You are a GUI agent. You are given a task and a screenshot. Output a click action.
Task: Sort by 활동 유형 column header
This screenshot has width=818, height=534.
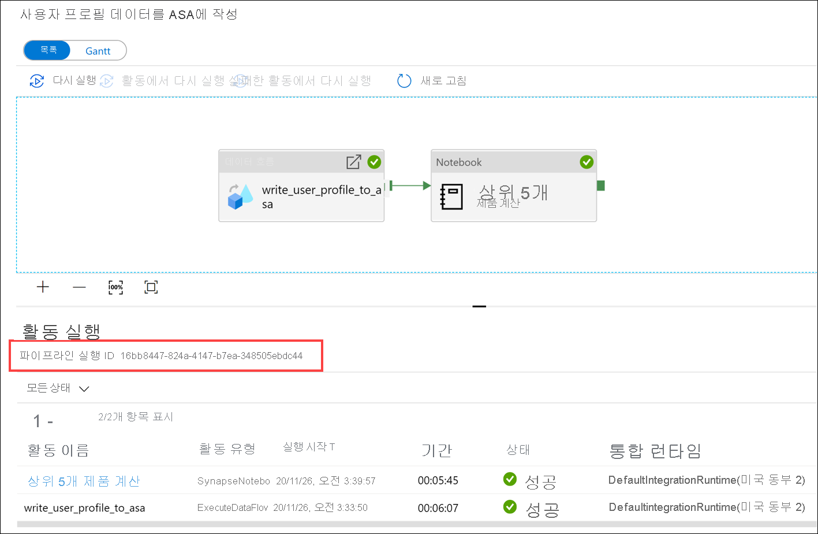[x=227, y=449]
